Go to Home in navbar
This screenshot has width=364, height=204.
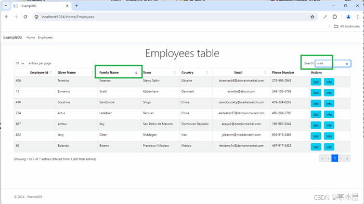tap(31, 37)
